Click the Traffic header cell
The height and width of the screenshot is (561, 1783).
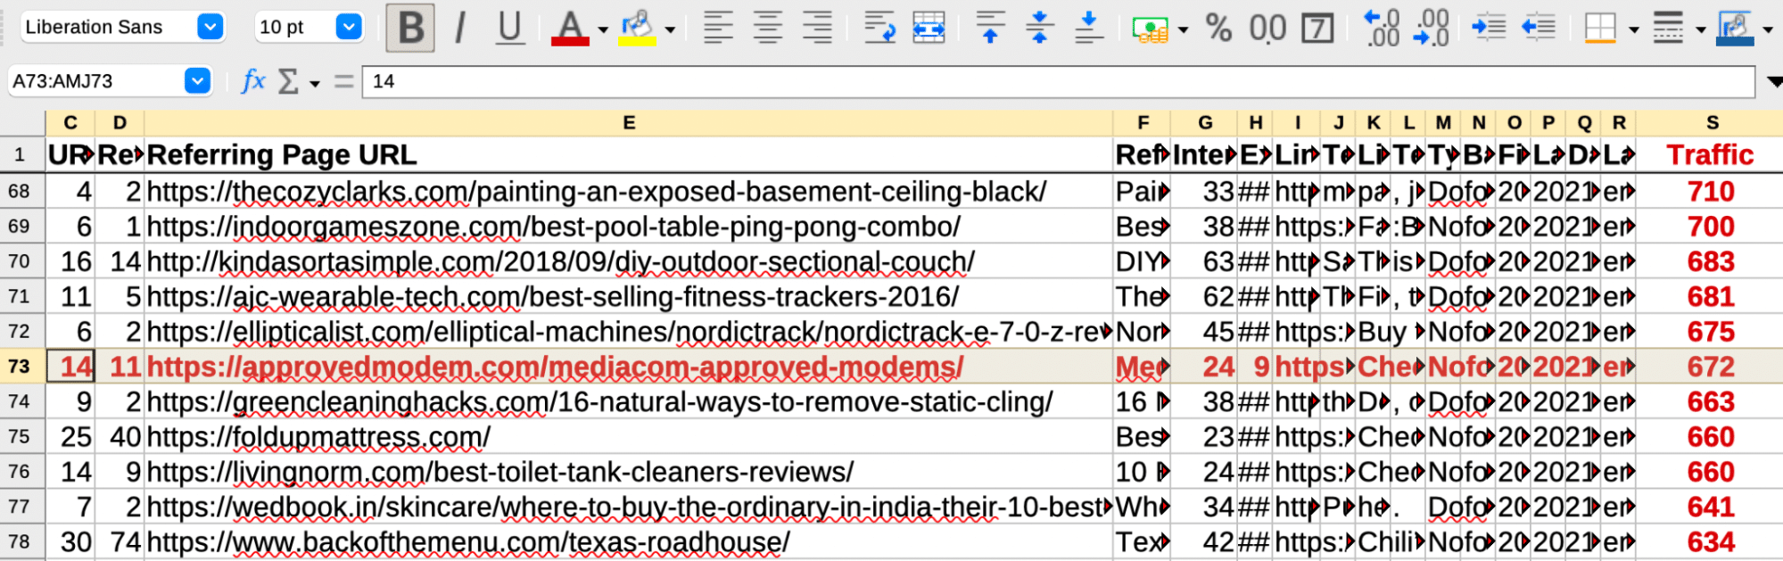(x=1710, y=155)
